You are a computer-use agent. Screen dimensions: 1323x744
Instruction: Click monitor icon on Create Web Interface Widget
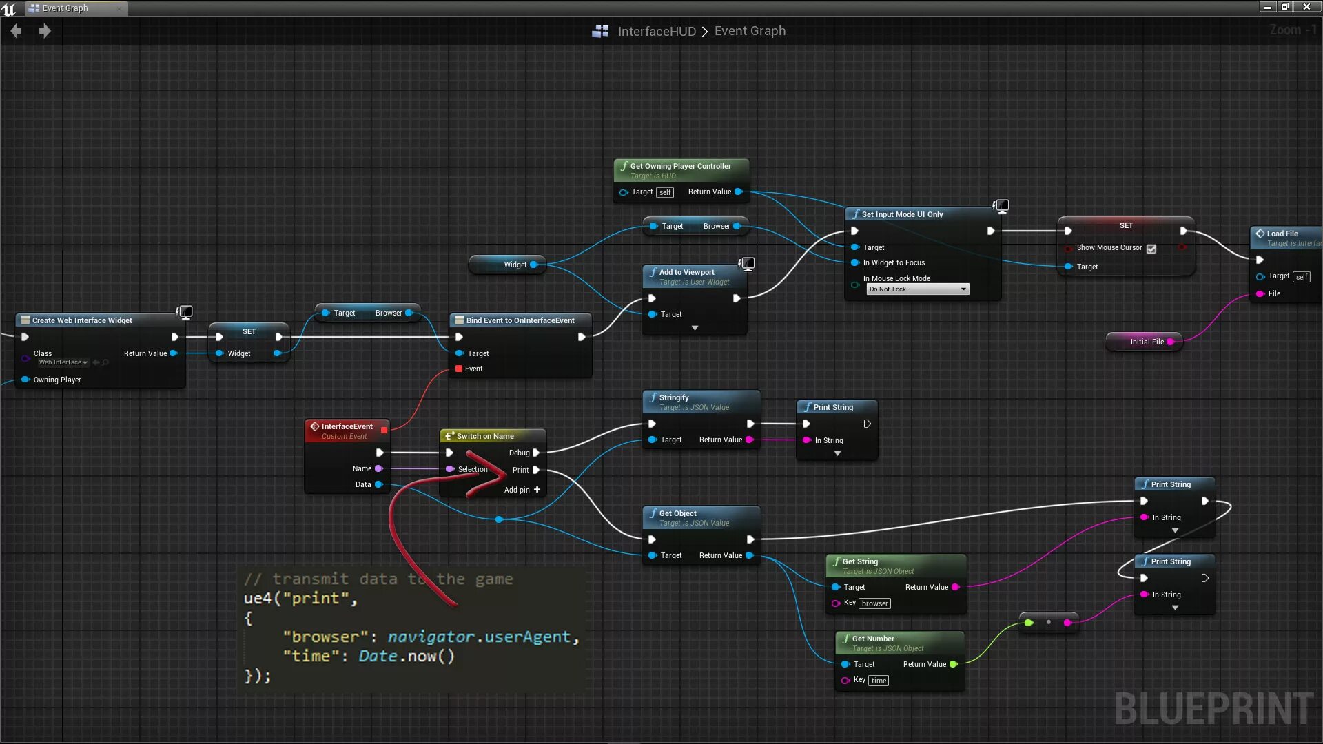tap(185, 312)
